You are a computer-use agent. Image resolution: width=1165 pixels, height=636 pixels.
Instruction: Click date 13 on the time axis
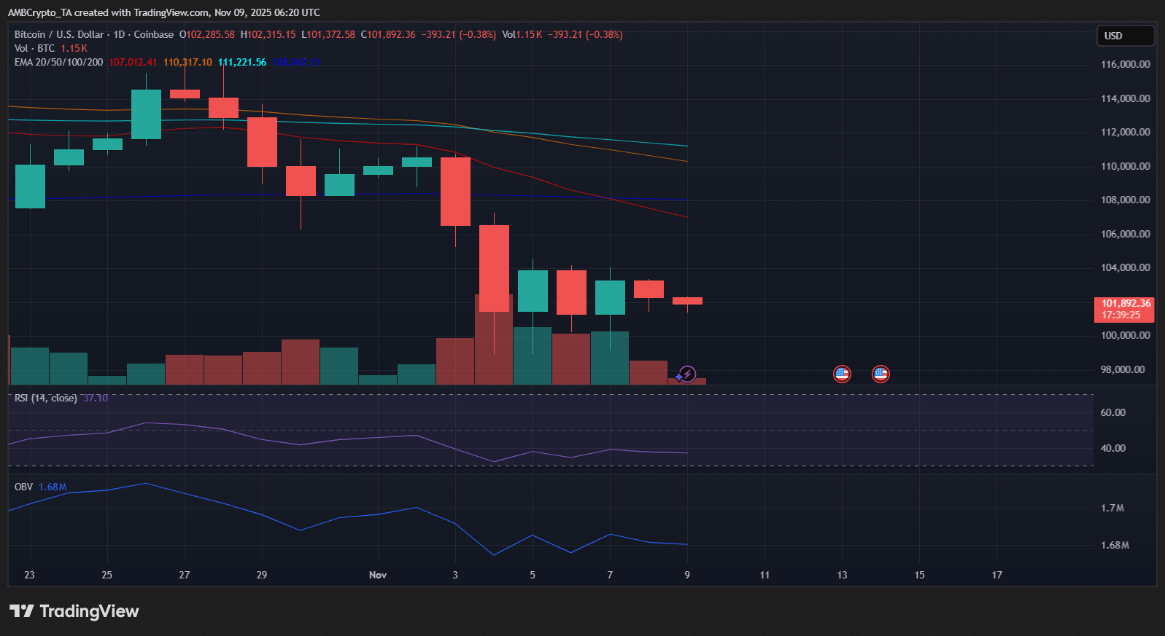(x=842, y=575)
